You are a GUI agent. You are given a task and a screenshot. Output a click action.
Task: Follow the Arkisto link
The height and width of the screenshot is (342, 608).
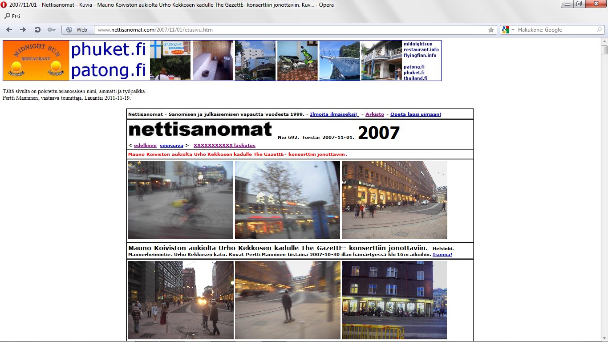tap(374, 114)
